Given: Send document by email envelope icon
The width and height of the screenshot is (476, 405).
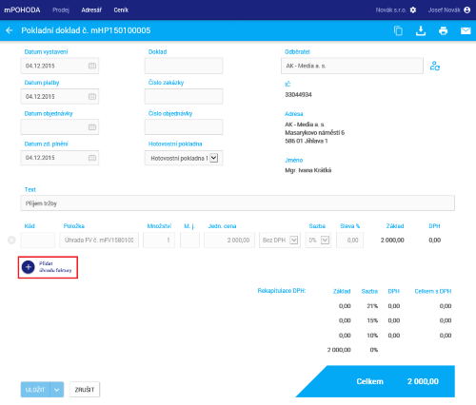Looking at the screenshot, I should point(466,30).
